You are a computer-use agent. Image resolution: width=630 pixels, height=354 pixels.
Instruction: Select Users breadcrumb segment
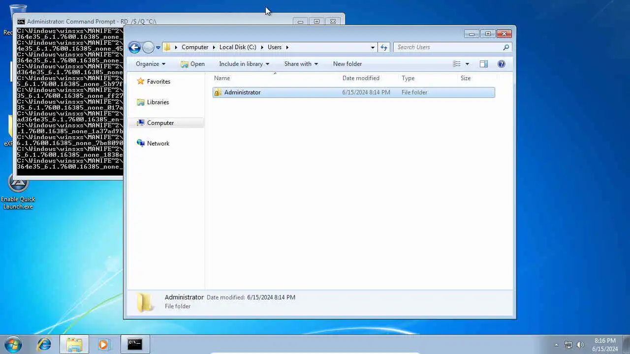[x=275, y=47]
